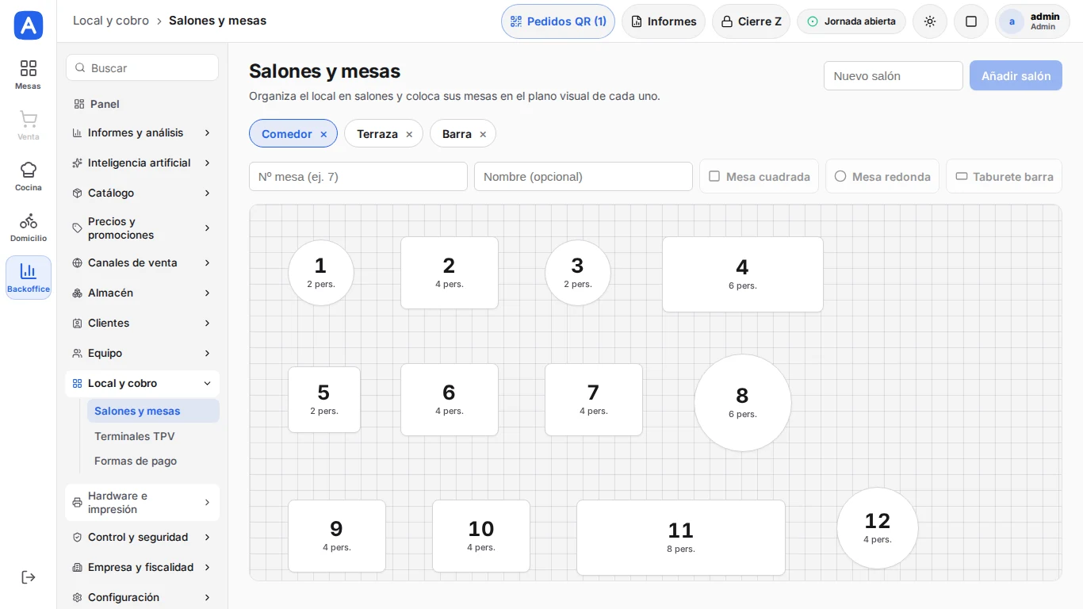Select table 11 for 8 persons

[681, 538]
